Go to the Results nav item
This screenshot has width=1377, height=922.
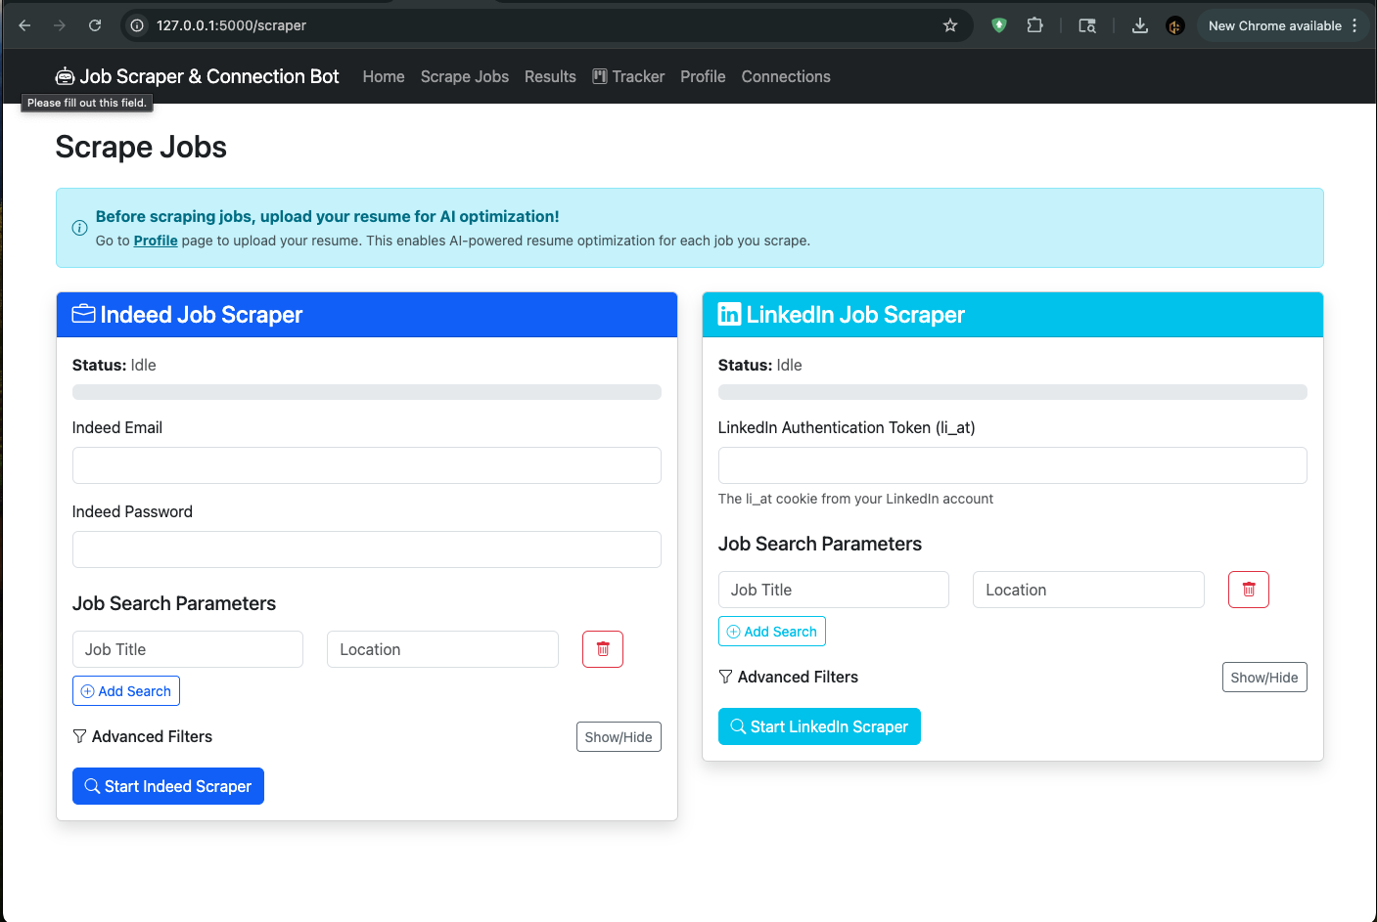pos(550,76)
